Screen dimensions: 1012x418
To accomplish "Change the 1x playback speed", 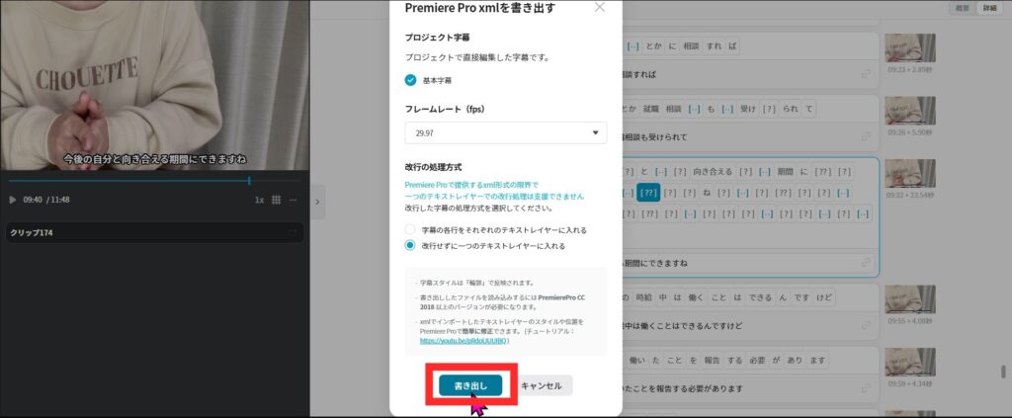I will click(259, 200).
